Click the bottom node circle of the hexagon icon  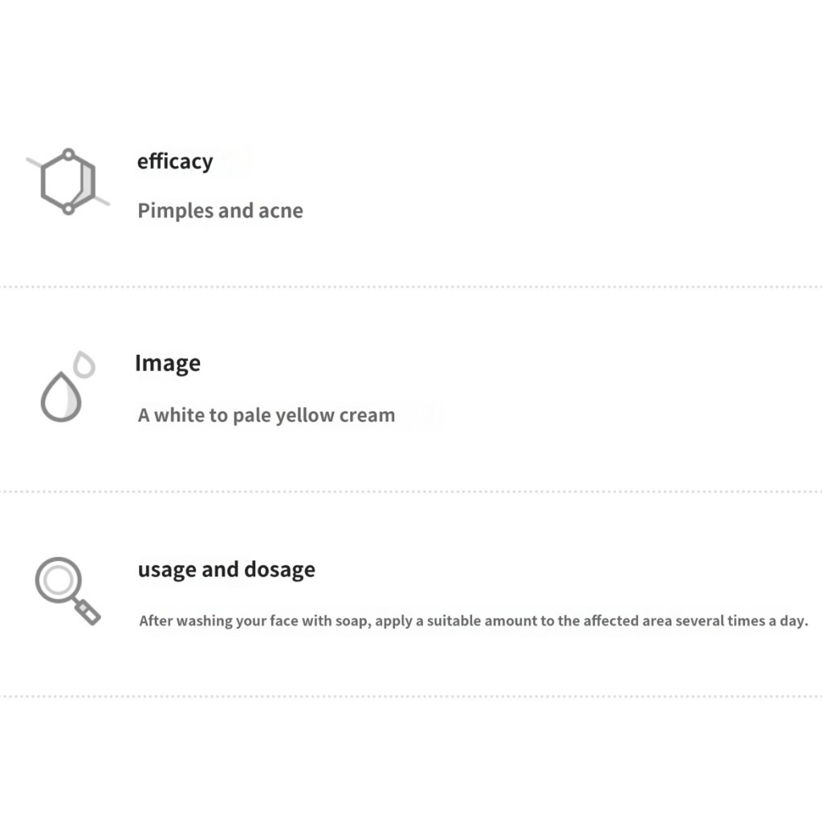click(x=68, y=210)
